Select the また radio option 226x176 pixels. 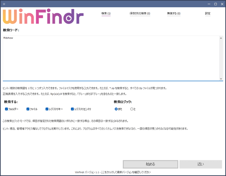pos(116,109)
